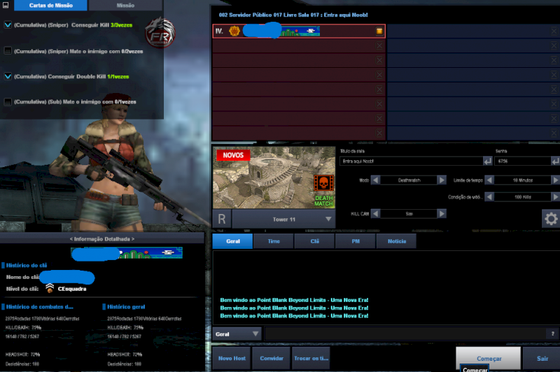Click the Histórico de combates heading

[39, 306]
